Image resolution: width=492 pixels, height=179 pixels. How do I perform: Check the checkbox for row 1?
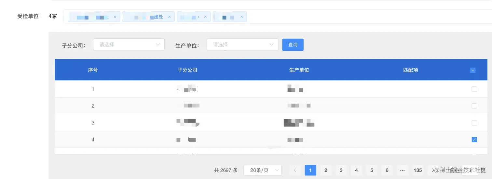pos(474,89)
